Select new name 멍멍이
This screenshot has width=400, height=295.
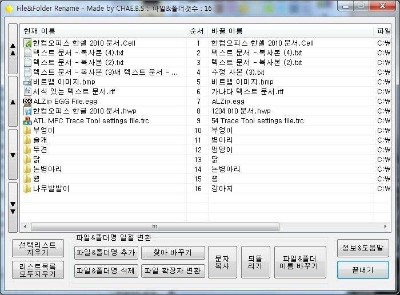pos(222,150)
